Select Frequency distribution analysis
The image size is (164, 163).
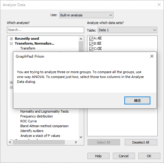(37, 116)
